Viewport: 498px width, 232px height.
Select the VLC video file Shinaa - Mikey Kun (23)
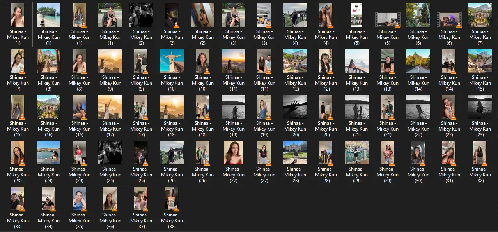point(18,153)
